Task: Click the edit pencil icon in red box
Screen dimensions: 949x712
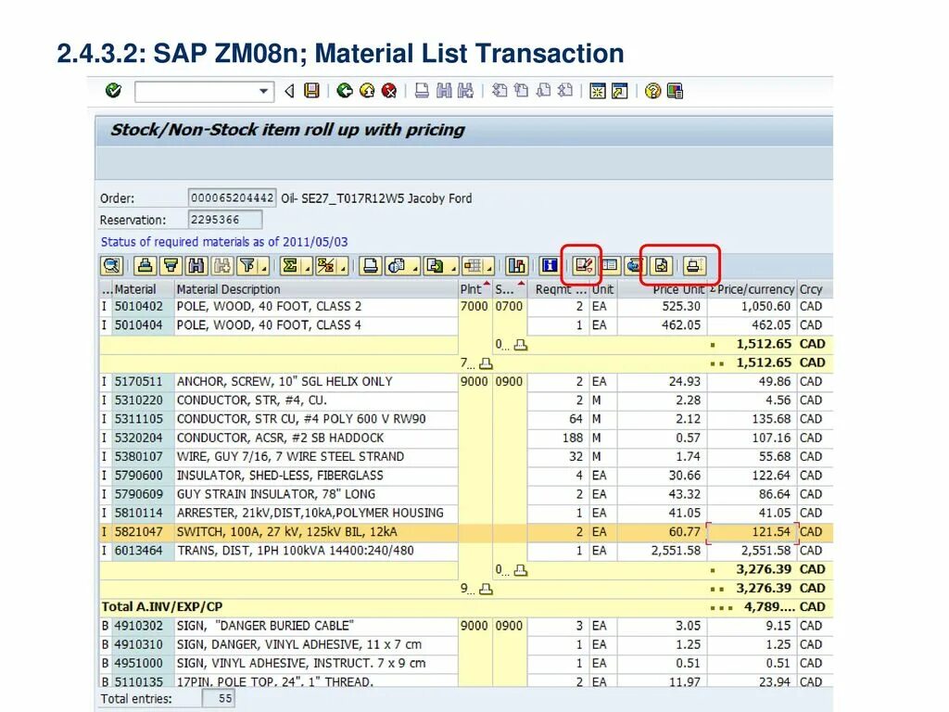Action: 584,266
